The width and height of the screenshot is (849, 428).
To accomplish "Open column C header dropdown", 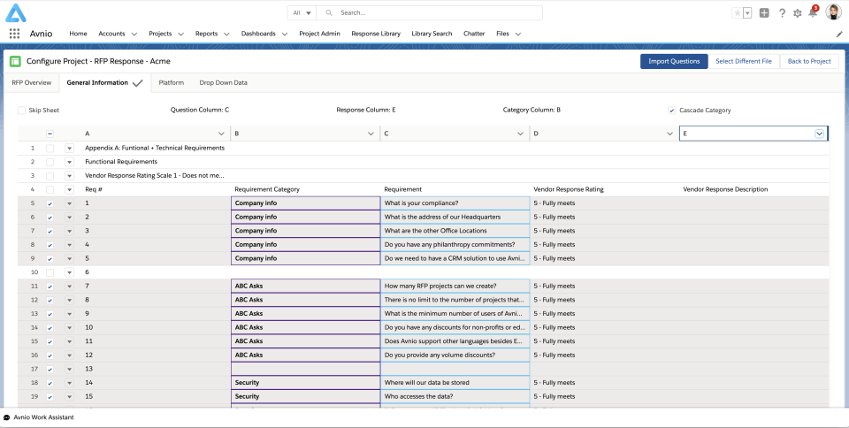I will tap(520, 134).
